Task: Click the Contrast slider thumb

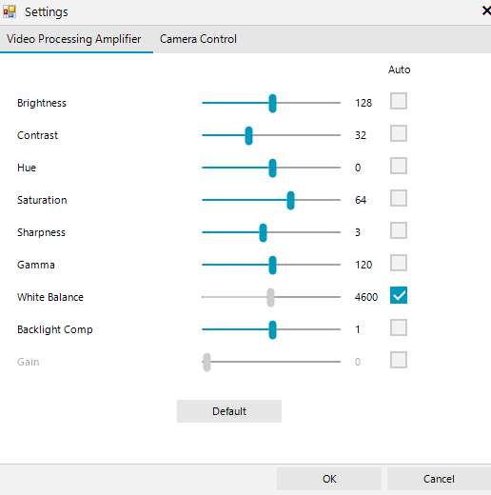Action: pos(248,135)
